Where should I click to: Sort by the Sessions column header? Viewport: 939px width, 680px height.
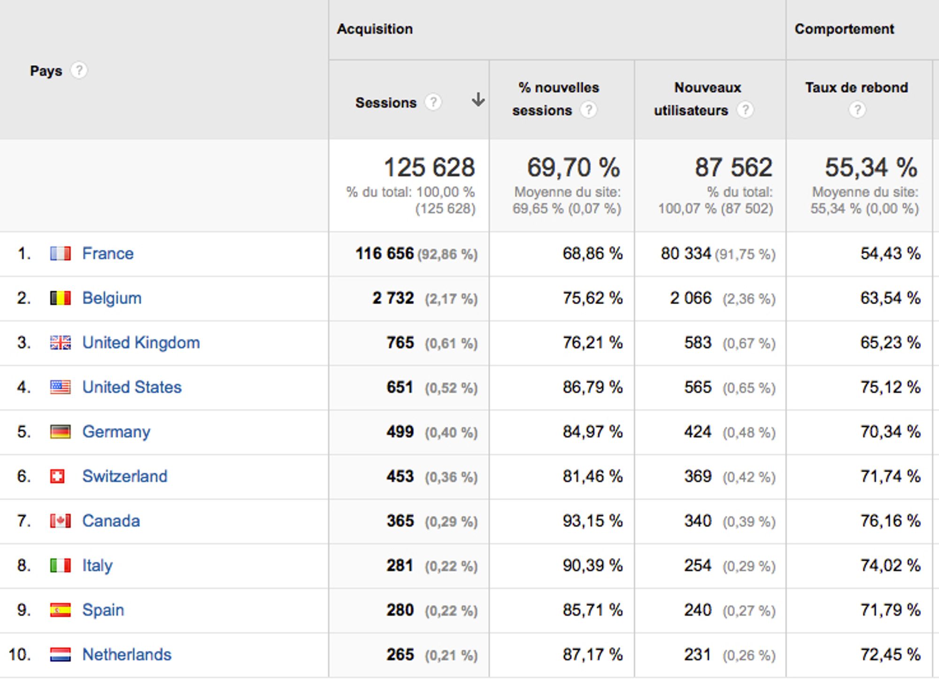pos(385,103)
